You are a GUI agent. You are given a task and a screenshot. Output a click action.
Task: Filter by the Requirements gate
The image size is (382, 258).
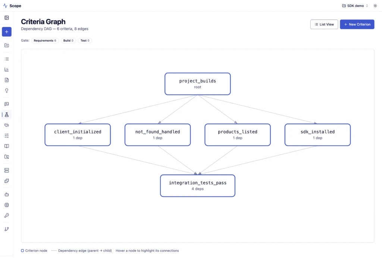click(x=45, y=40)
